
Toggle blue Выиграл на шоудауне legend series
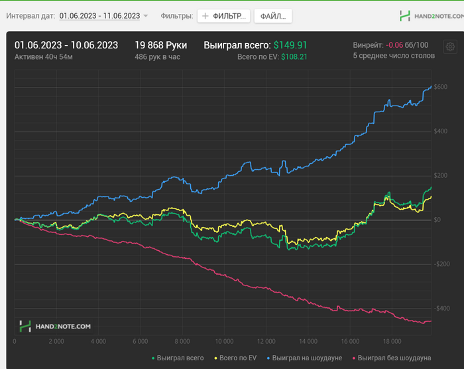coord(304,358)
